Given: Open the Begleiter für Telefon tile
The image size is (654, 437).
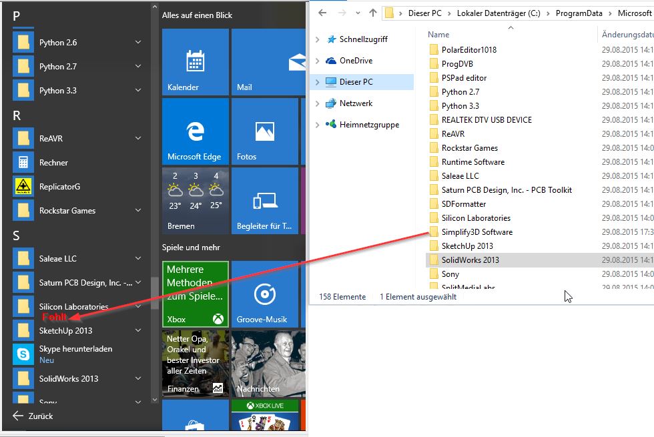Looking at the screenshot, I should coord(265,201).
